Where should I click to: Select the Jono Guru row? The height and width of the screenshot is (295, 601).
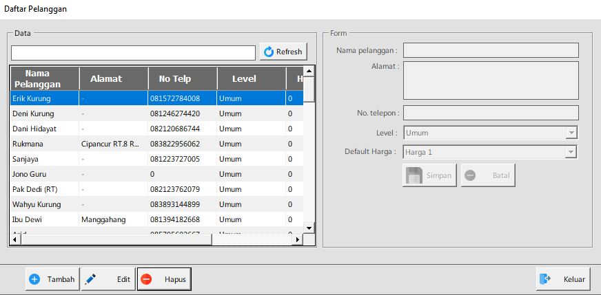(x=156, y=174)
